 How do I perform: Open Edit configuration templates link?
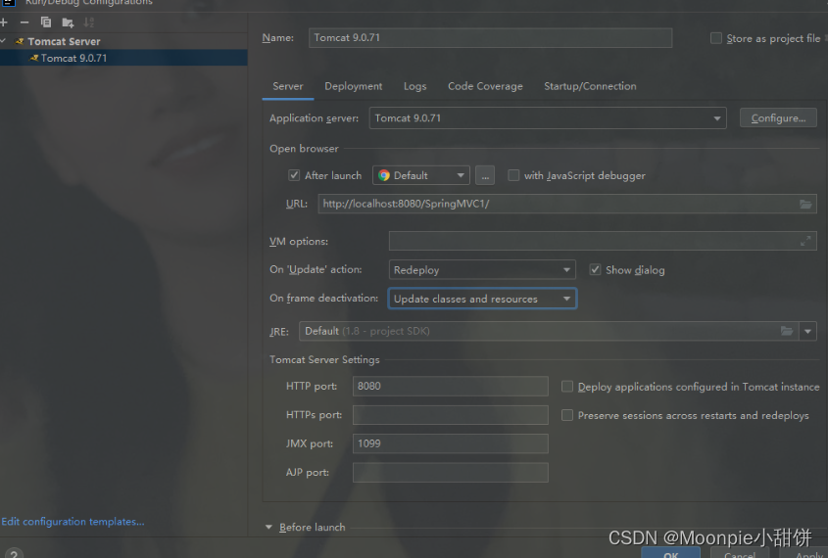73,522
